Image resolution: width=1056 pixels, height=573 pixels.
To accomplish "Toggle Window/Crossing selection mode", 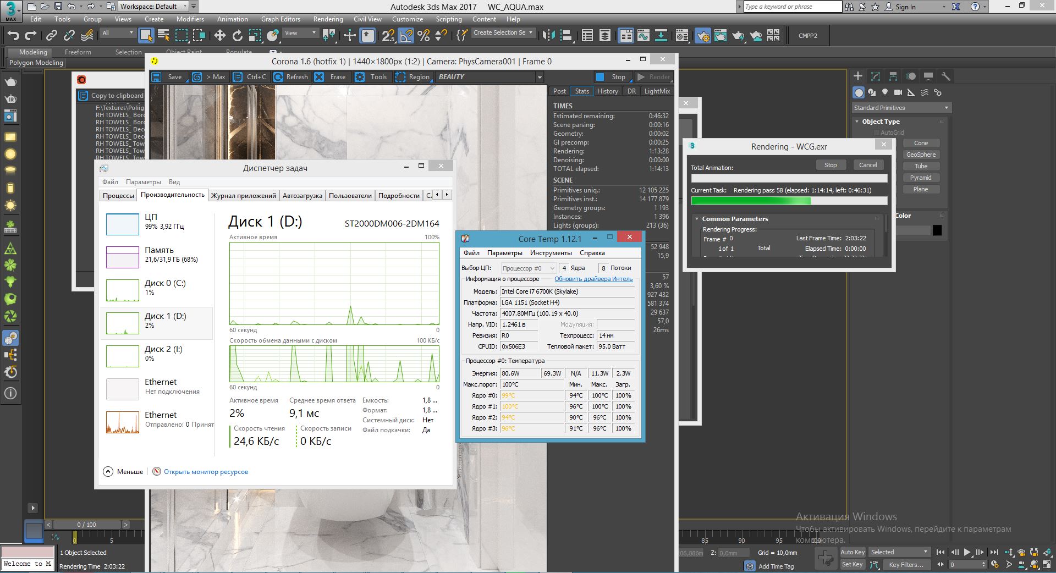I will [x=199, y=36].
